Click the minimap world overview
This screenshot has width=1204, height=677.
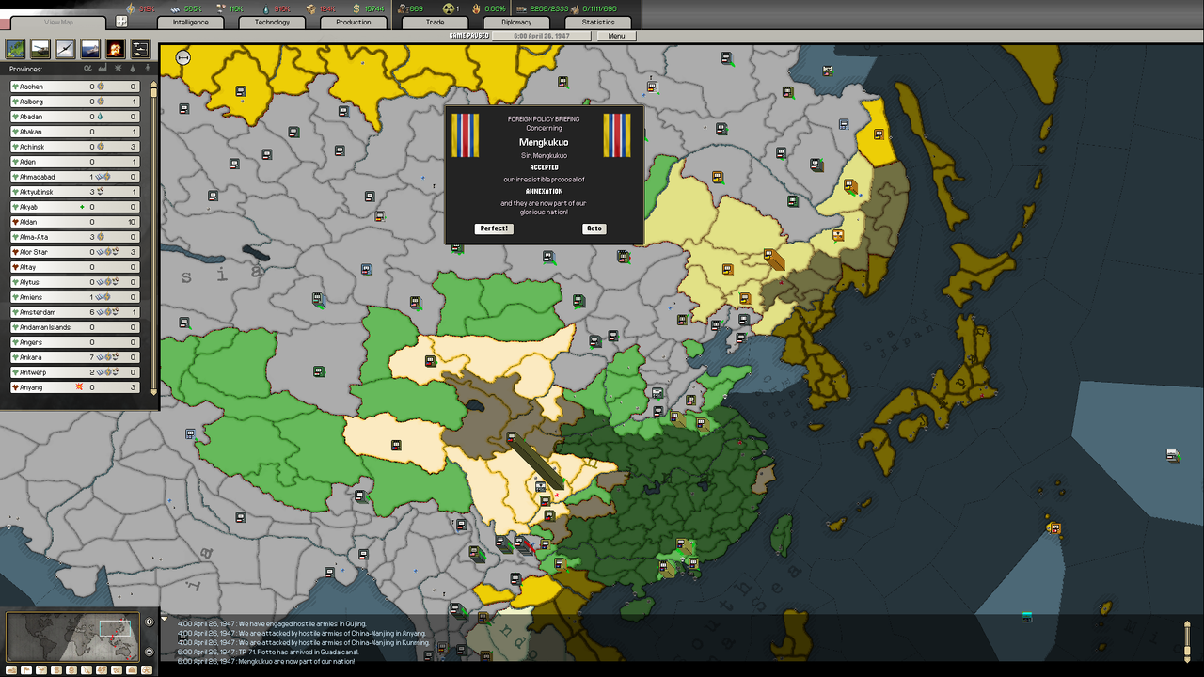(72, 637)
